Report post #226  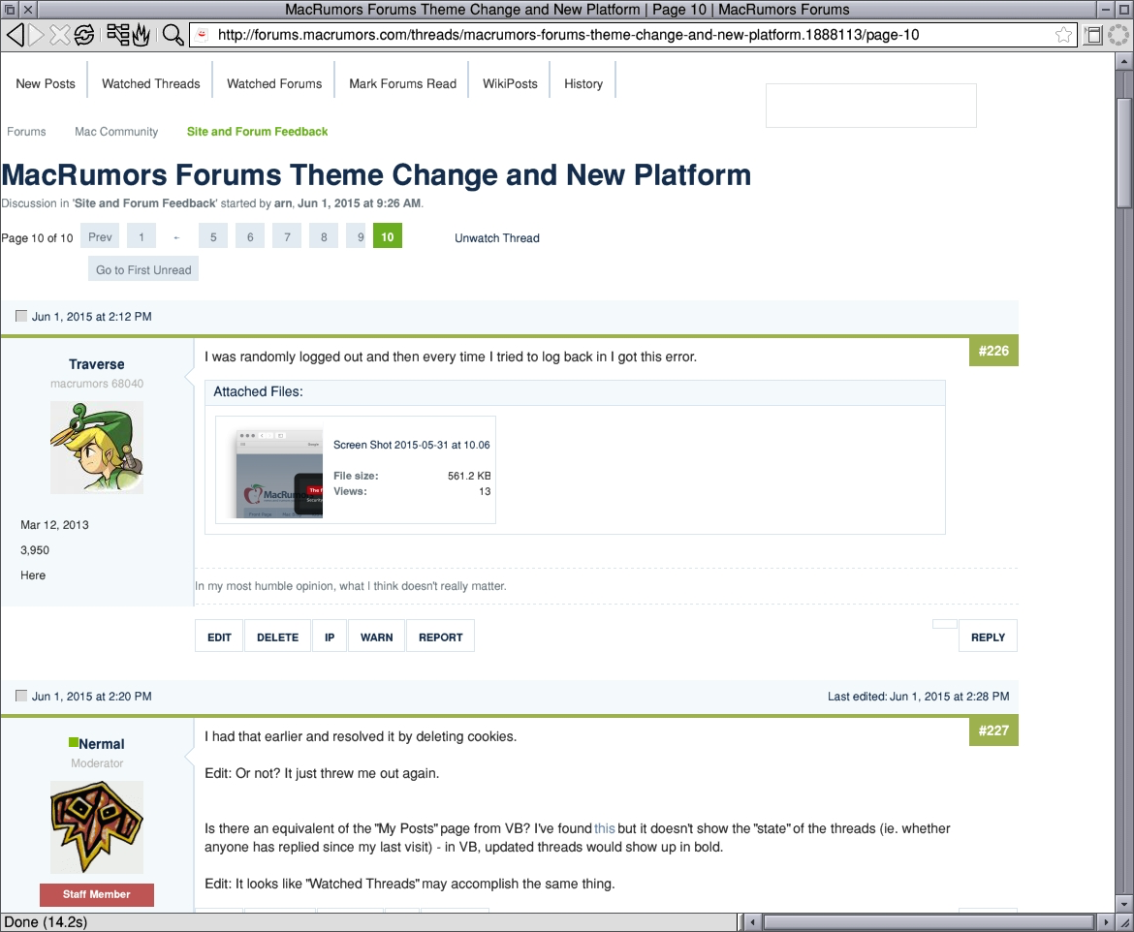(x=440, y=637)
